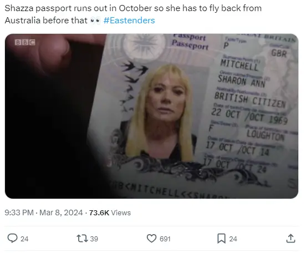
Task: Click the repost count 39
Action: (x=94, y=239)
